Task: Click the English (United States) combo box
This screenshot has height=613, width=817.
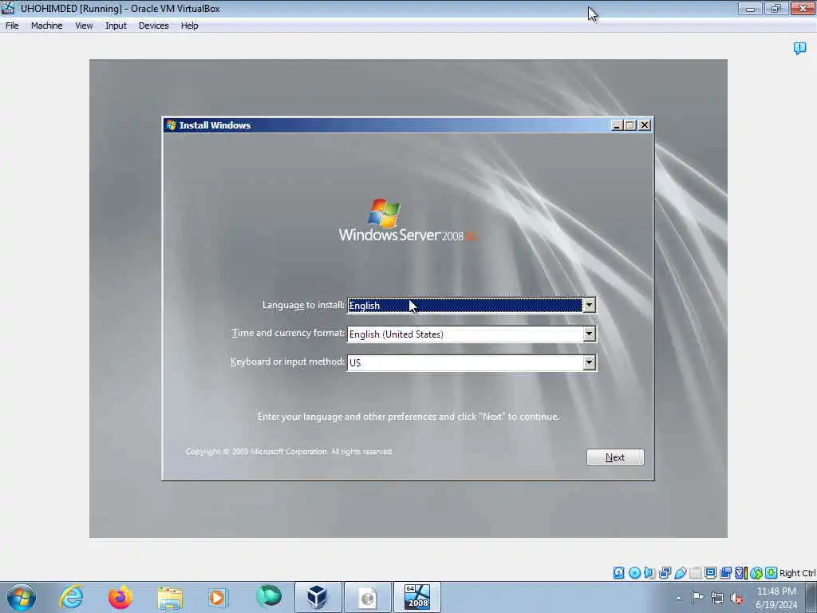Action: [x=472, y=334]
